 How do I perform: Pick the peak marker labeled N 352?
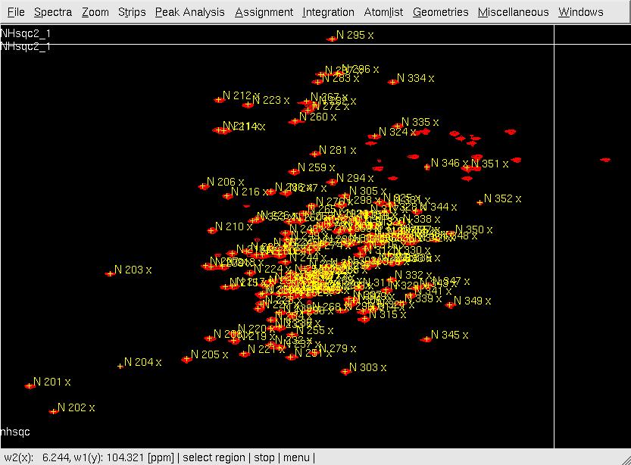coord(479,202)
